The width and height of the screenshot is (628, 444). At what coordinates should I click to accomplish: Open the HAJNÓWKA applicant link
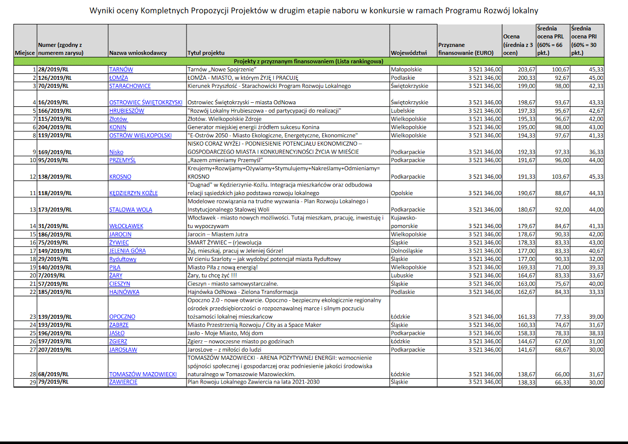[124, 292]
